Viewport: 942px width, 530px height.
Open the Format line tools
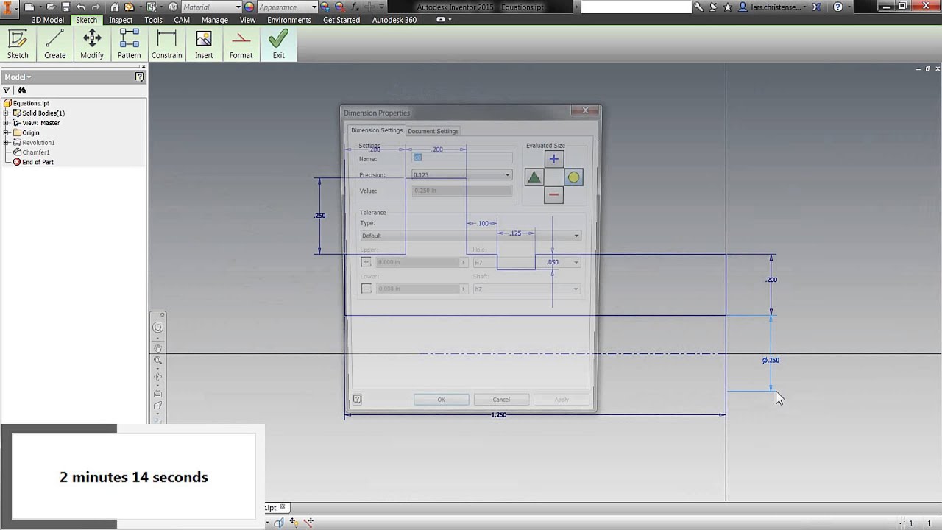point(241,44)
